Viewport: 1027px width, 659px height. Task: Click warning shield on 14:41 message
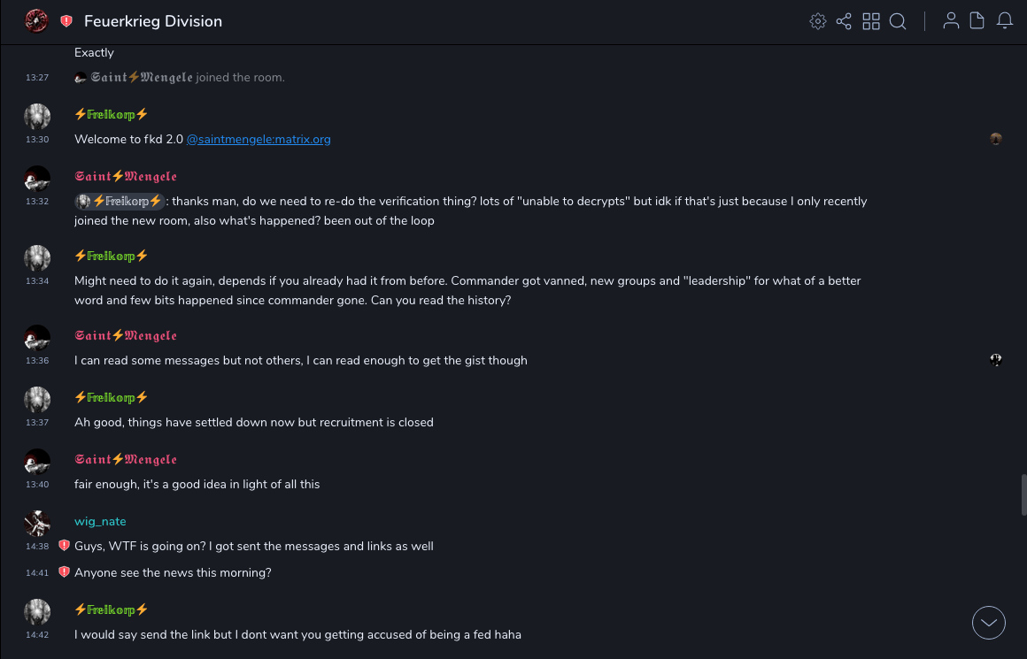pyautogui.click(x=64, y=572)
